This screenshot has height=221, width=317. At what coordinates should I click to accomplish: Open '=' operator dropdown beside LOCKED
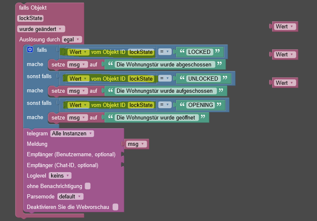165,52
